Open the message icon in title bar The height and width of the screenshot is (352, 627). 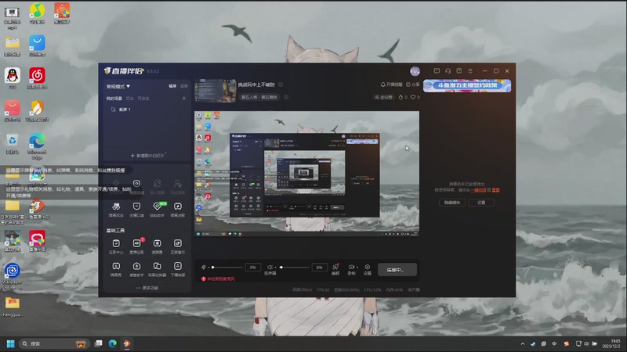click(x=437, y=71)
